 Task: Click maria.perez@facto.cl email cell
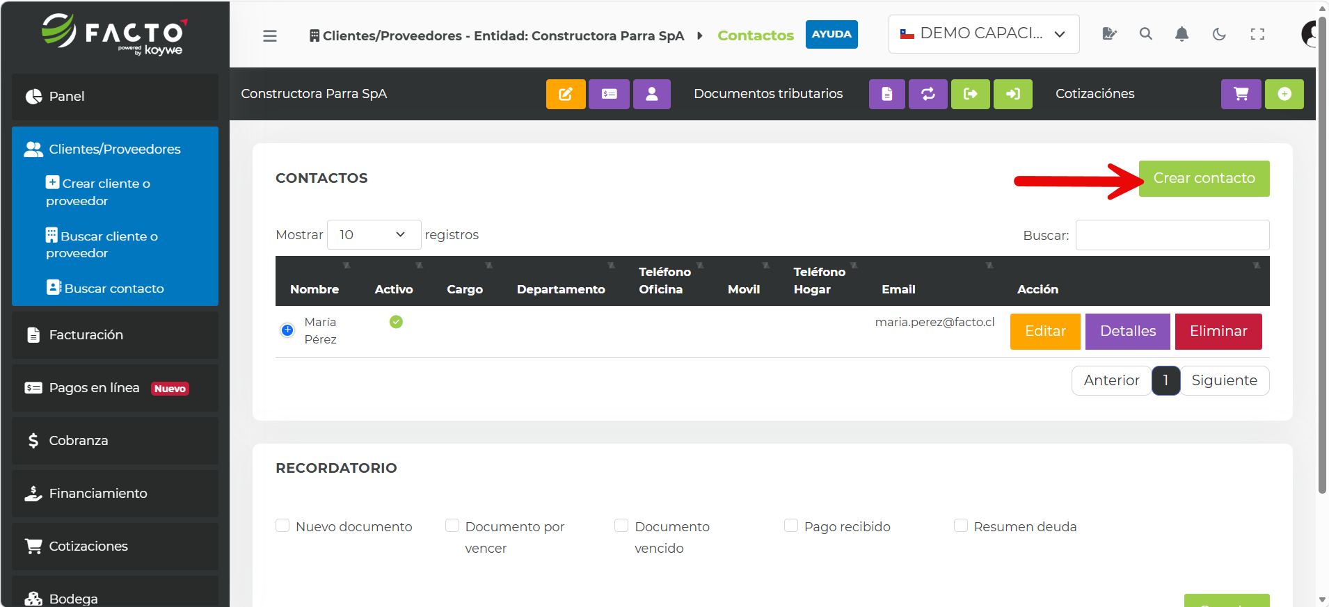click(934, 322)
